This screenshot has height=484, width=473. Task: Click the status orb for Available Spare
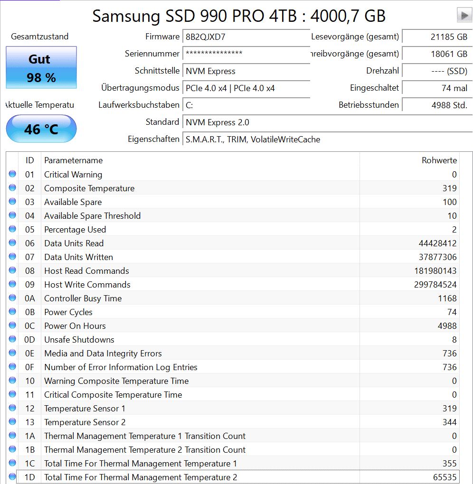[x=12, y=202]
